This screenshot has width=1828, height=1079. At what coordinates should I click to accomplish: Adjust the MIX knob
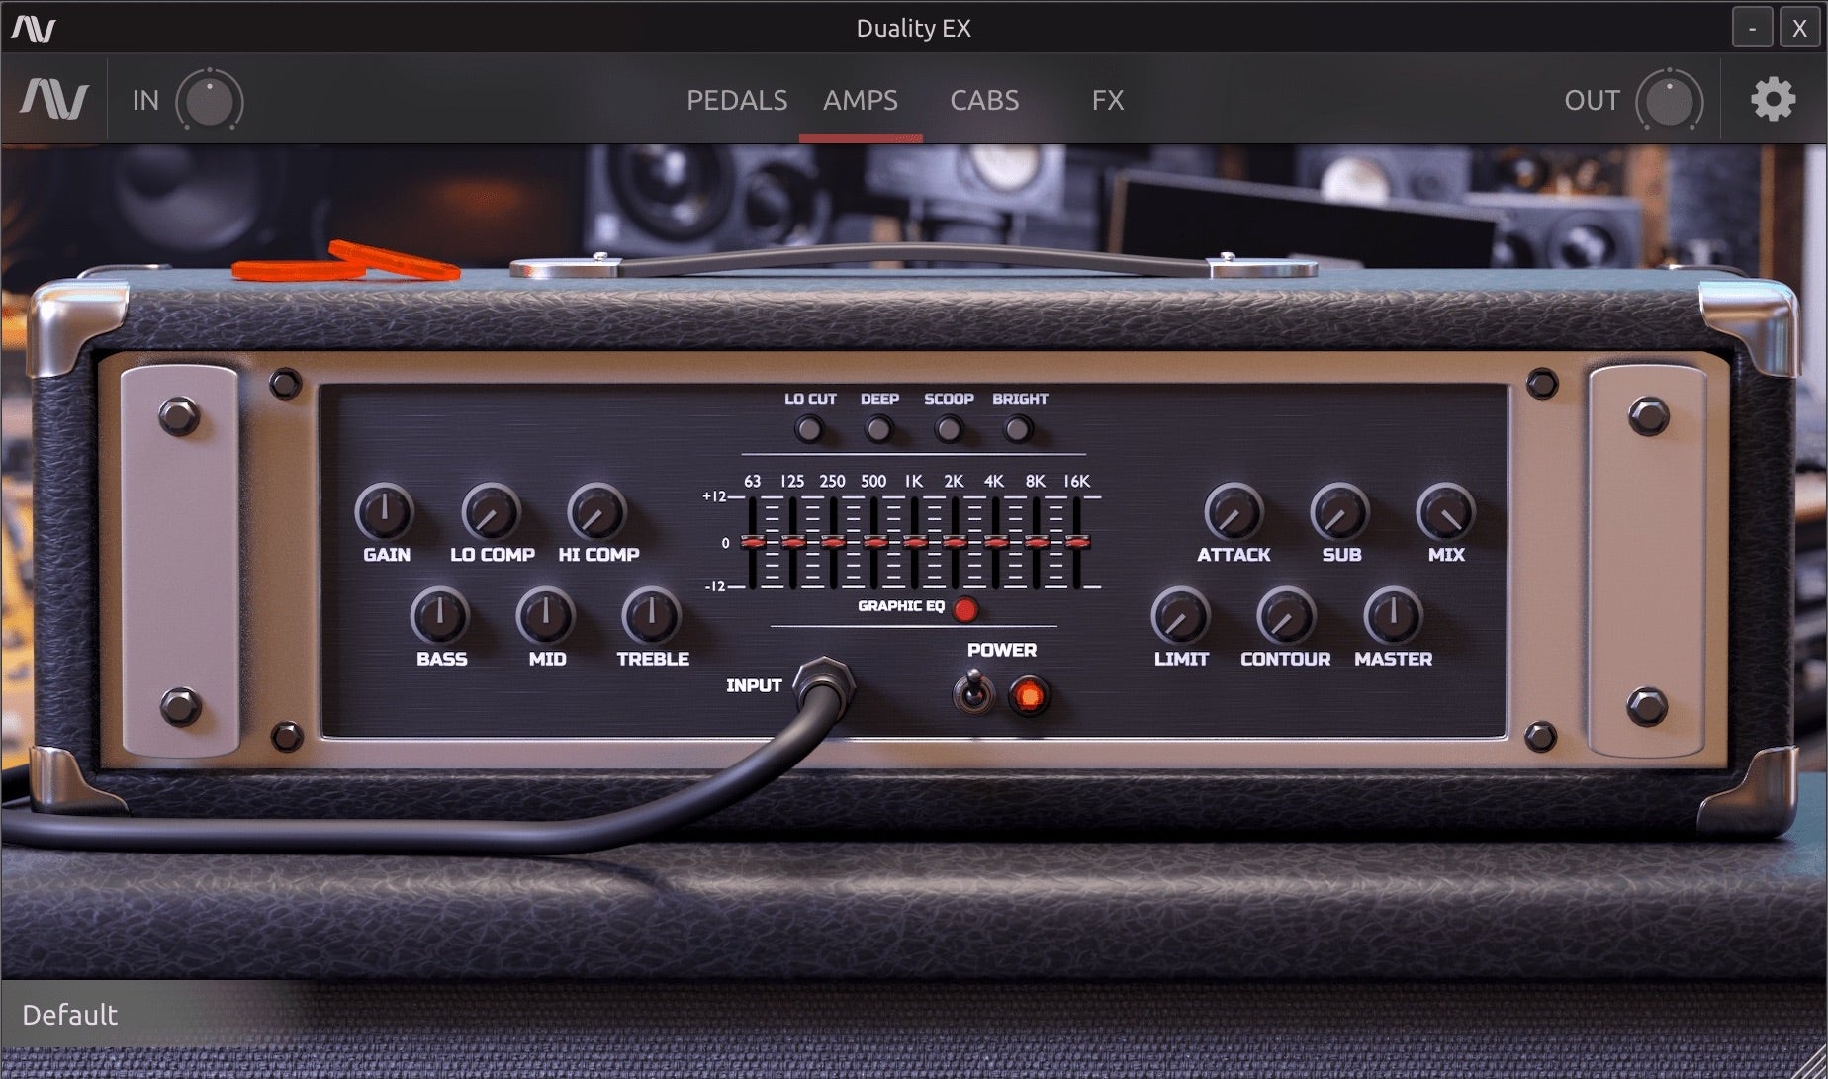1445,515
